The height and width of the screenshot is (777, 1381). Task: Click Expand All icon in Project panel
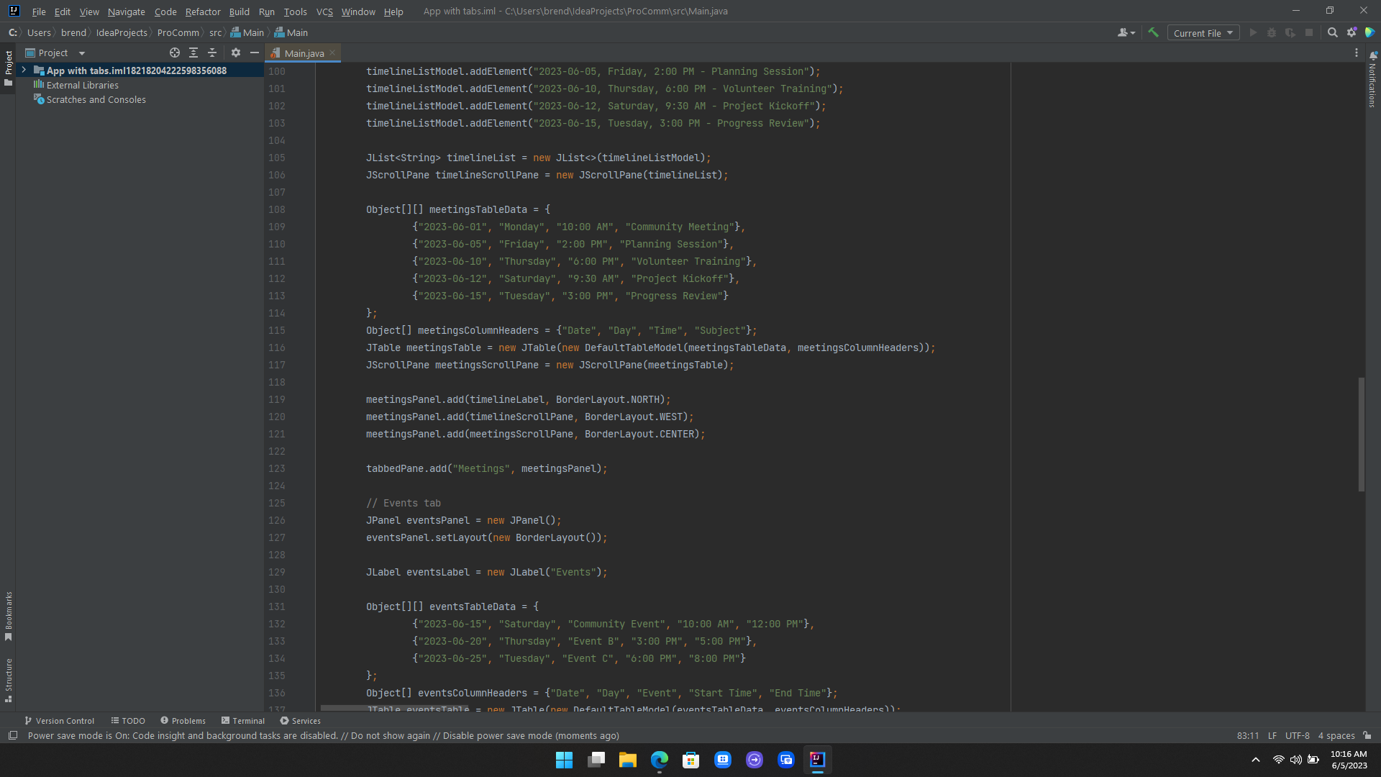click(x=193, y=53)
